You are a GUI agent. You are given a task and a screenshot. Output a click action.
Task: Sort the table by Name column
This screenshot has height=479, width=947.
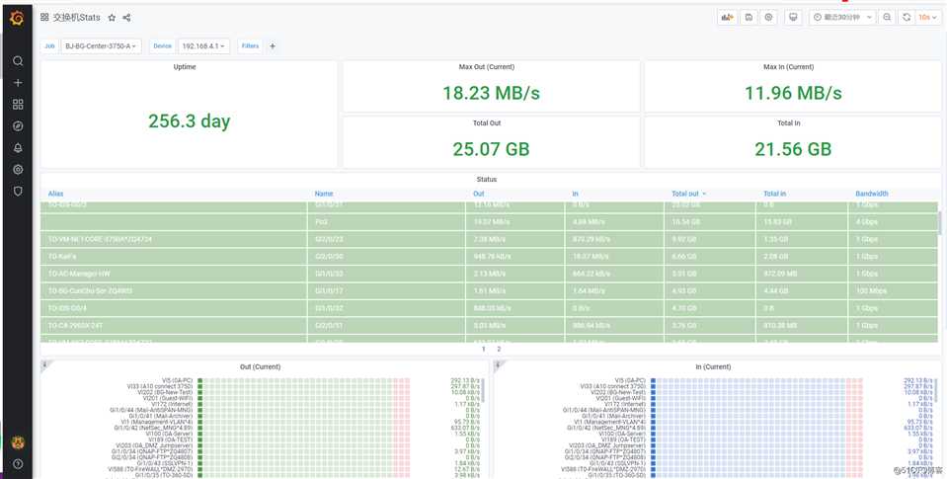tap(324, 194)
